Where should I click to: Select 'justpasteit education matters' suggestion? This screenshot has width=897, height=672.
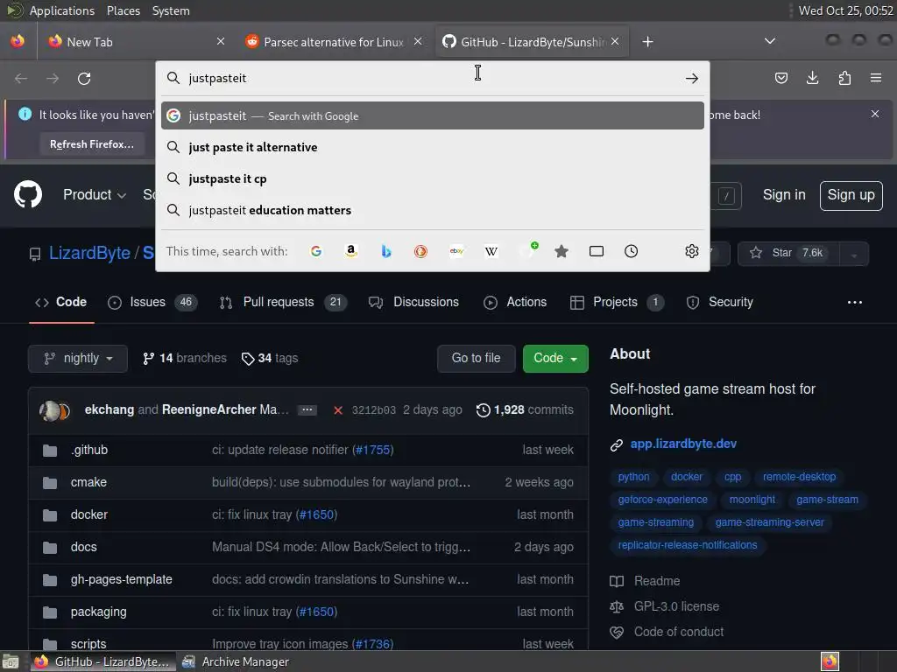(x=433, y=210)
